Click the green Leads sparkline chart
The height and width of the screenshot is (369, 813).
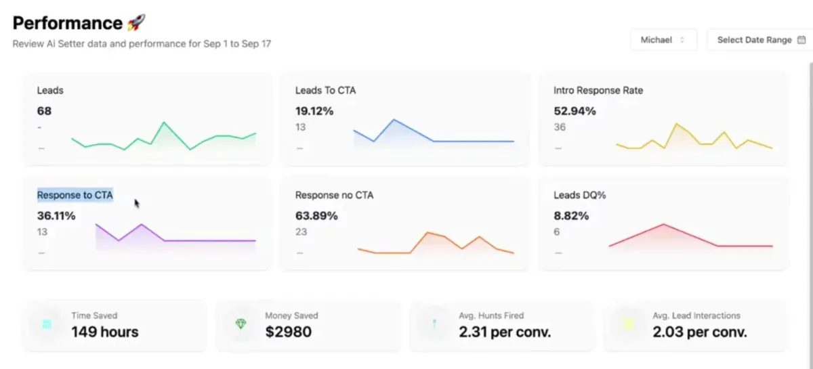pos(164,136)
